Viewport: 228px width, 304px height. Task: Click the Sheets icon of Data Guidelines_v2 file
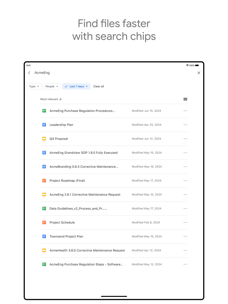(44, 209)
